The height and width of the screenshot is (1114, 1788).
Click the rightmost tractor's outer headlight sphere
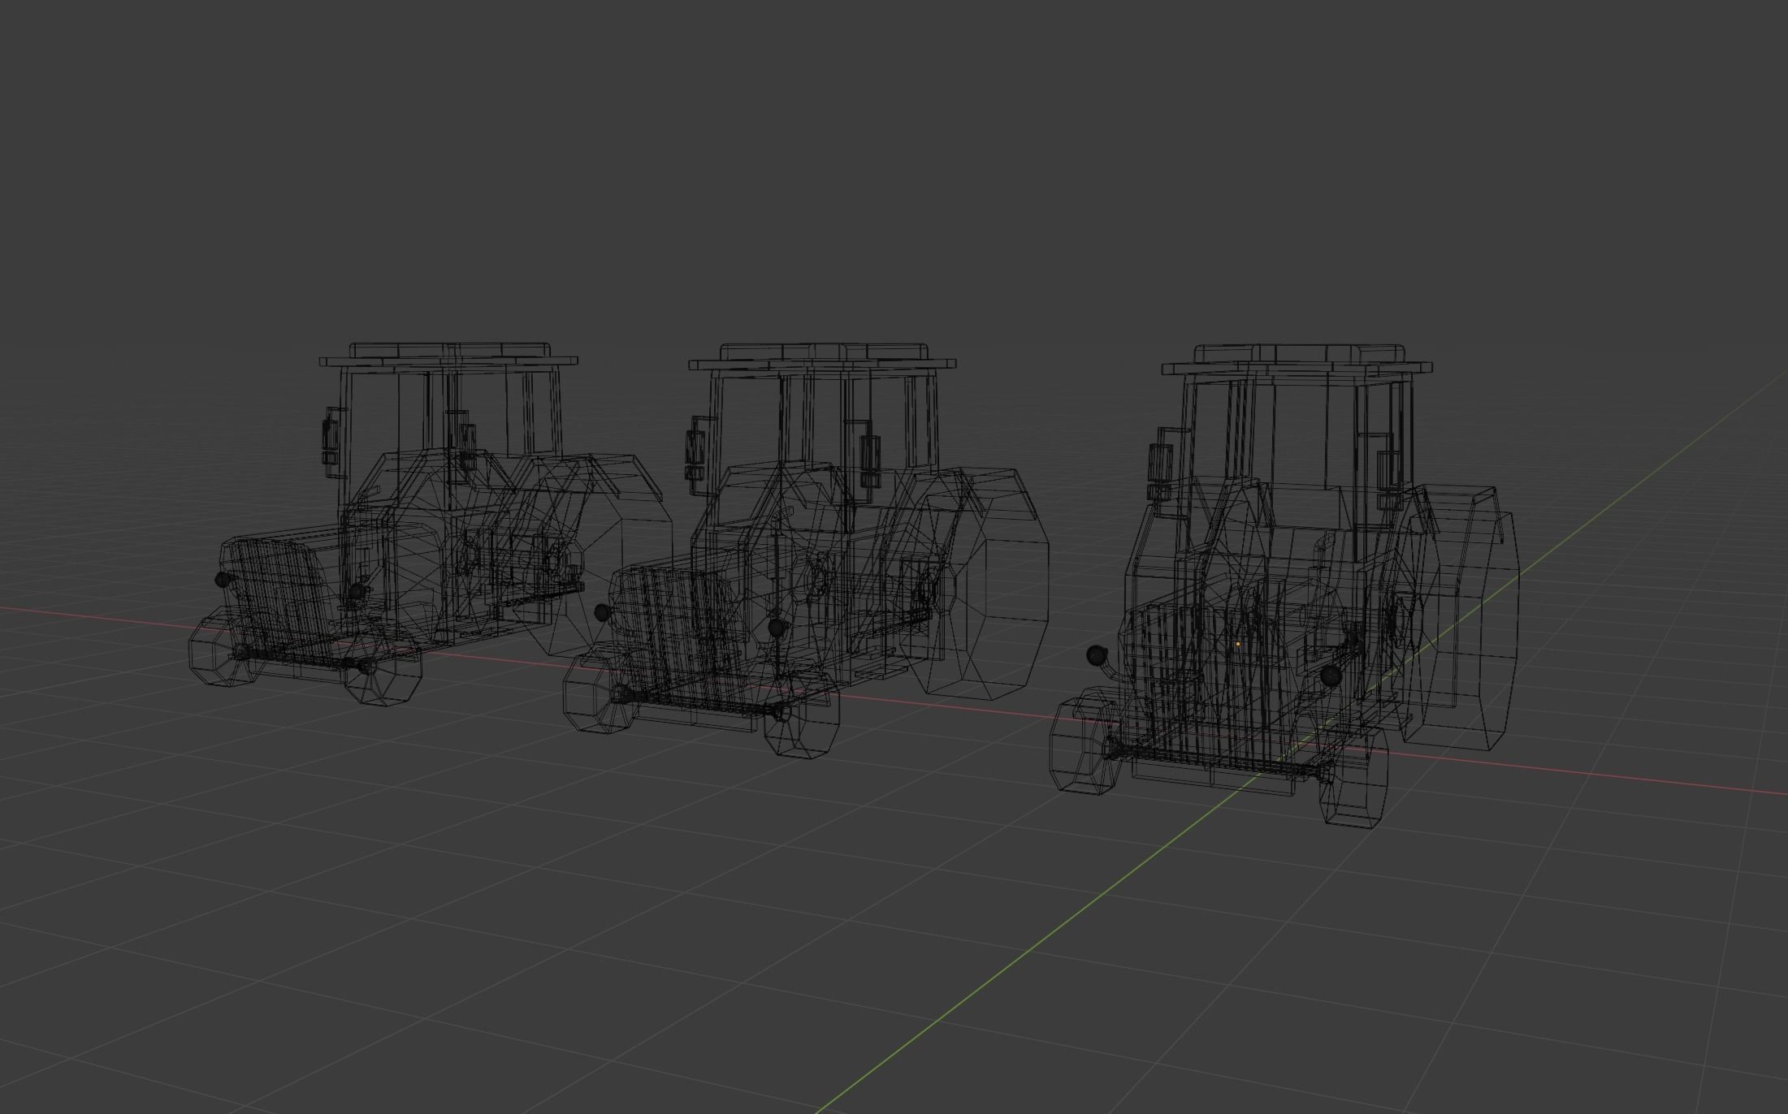(1096, 654)
